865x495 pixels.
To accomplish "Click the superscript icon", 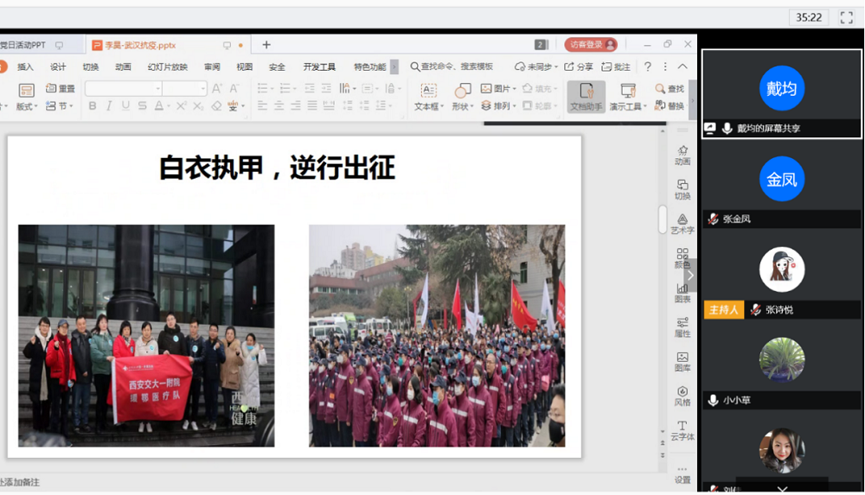I will tap(181, 106).
